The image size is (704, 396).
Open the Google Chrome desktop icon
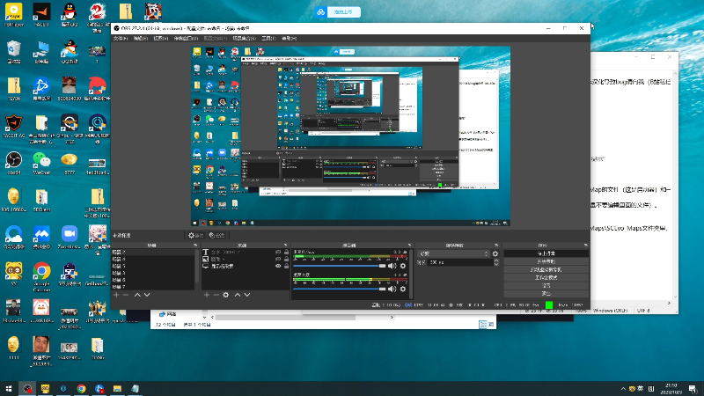(x=41, y=275)
